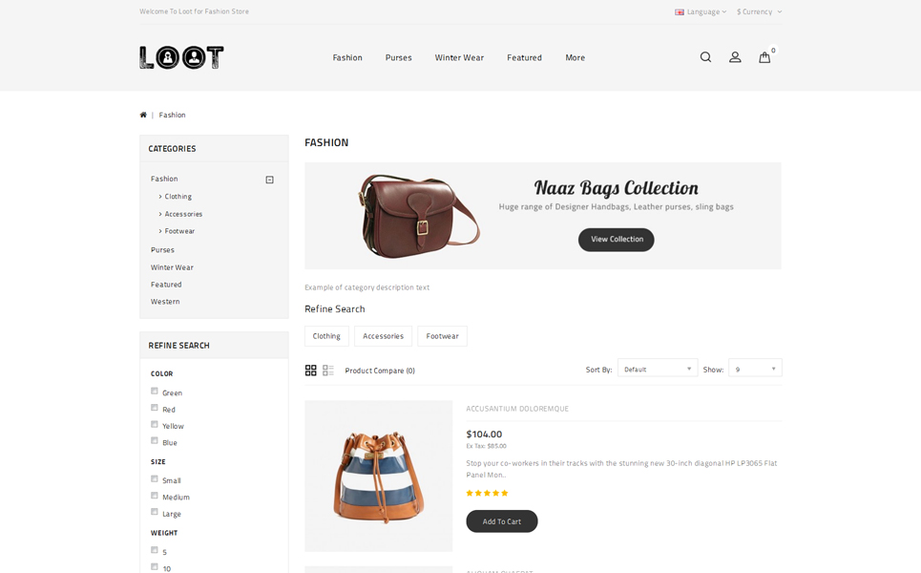Click the View Collection button
Screen dimensions: 921x573
[x=617, y=240]
